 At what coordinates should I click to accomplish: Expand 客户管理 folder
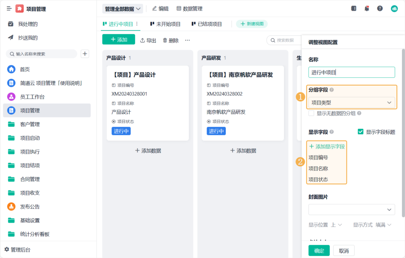pyautogui.click(x=47, y=124)
